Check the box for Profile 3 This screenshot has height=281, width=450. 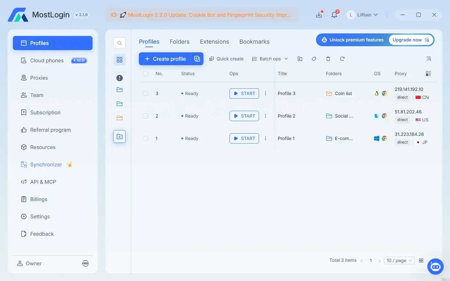coord(145,93)
